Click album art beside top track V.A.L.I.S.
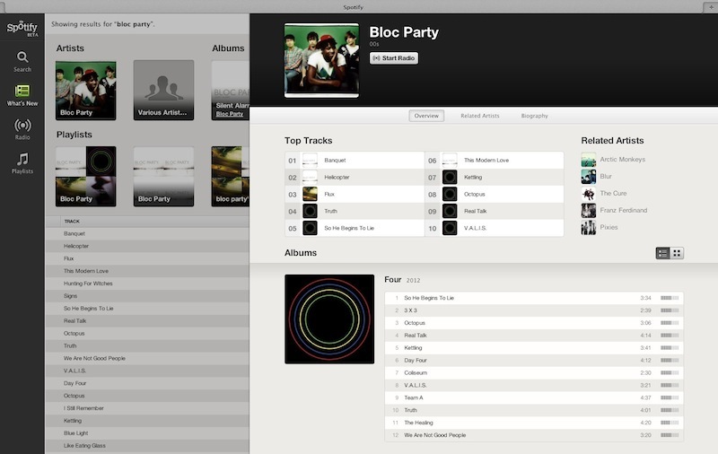 coord(450,228)
